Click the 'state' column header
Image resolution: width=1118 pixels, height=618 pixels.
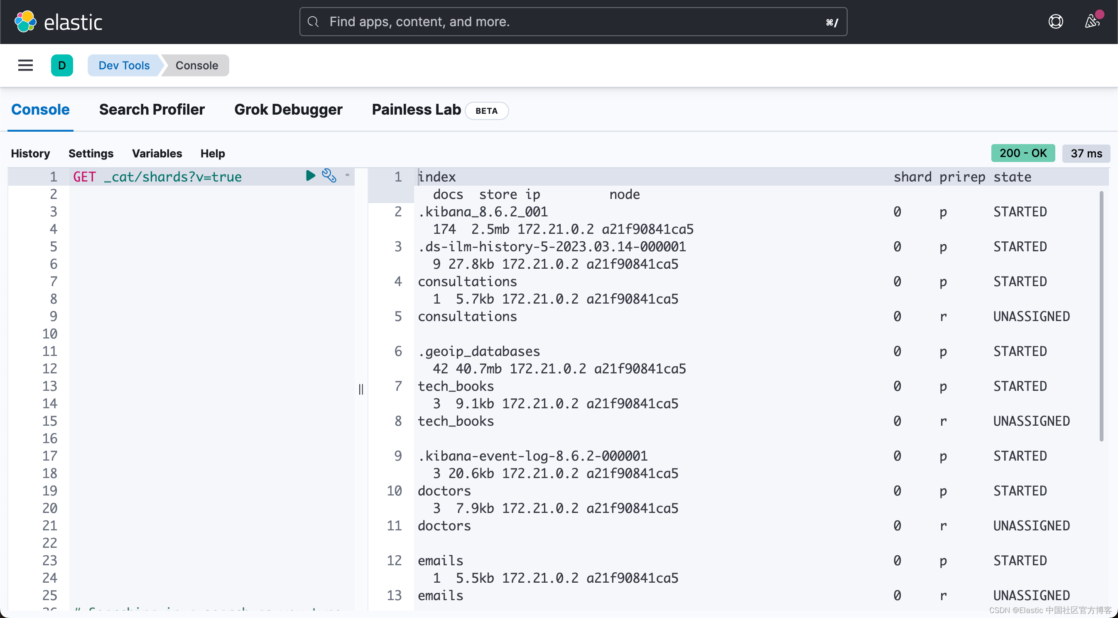[1012, 177]
